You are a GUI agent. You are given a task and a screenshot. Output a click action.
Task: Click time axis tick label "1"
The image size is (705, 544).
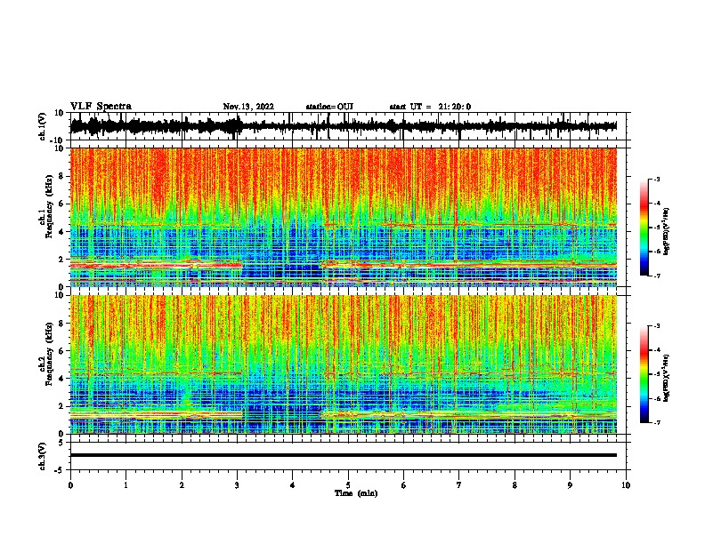126,485
